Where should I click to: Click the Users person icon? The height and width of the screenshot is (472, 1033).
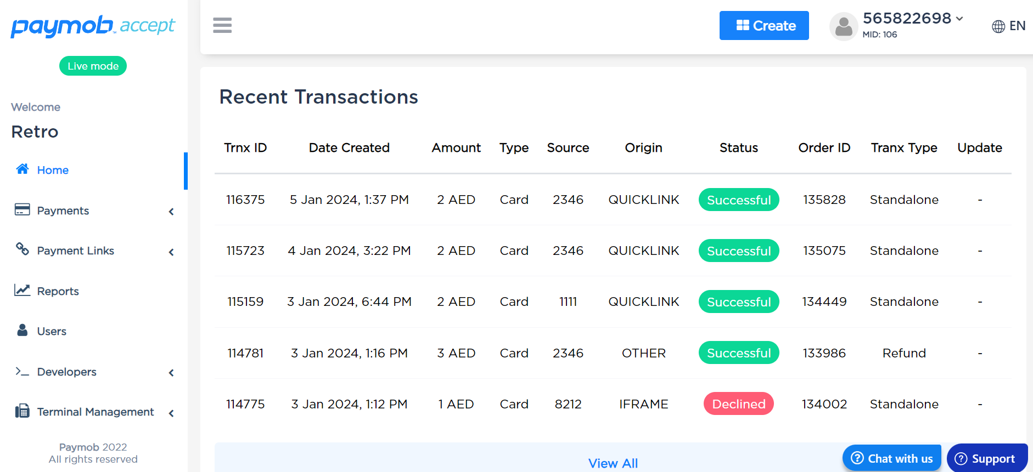[x=23, y=330]
